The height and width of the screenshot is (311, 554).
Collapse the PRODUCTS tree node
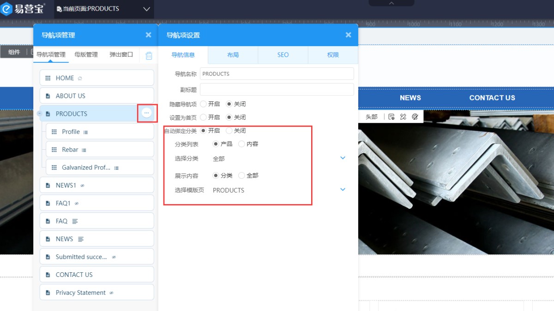coord(39,114)
